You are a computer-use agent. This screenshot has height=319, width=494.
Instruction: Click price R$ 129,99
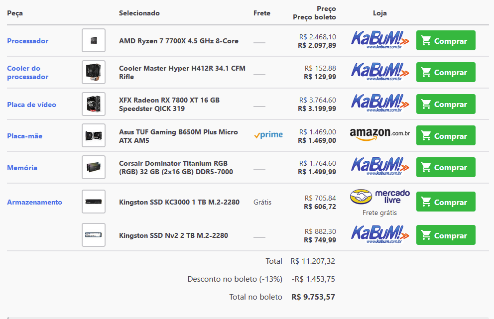[x=320, y=77]
